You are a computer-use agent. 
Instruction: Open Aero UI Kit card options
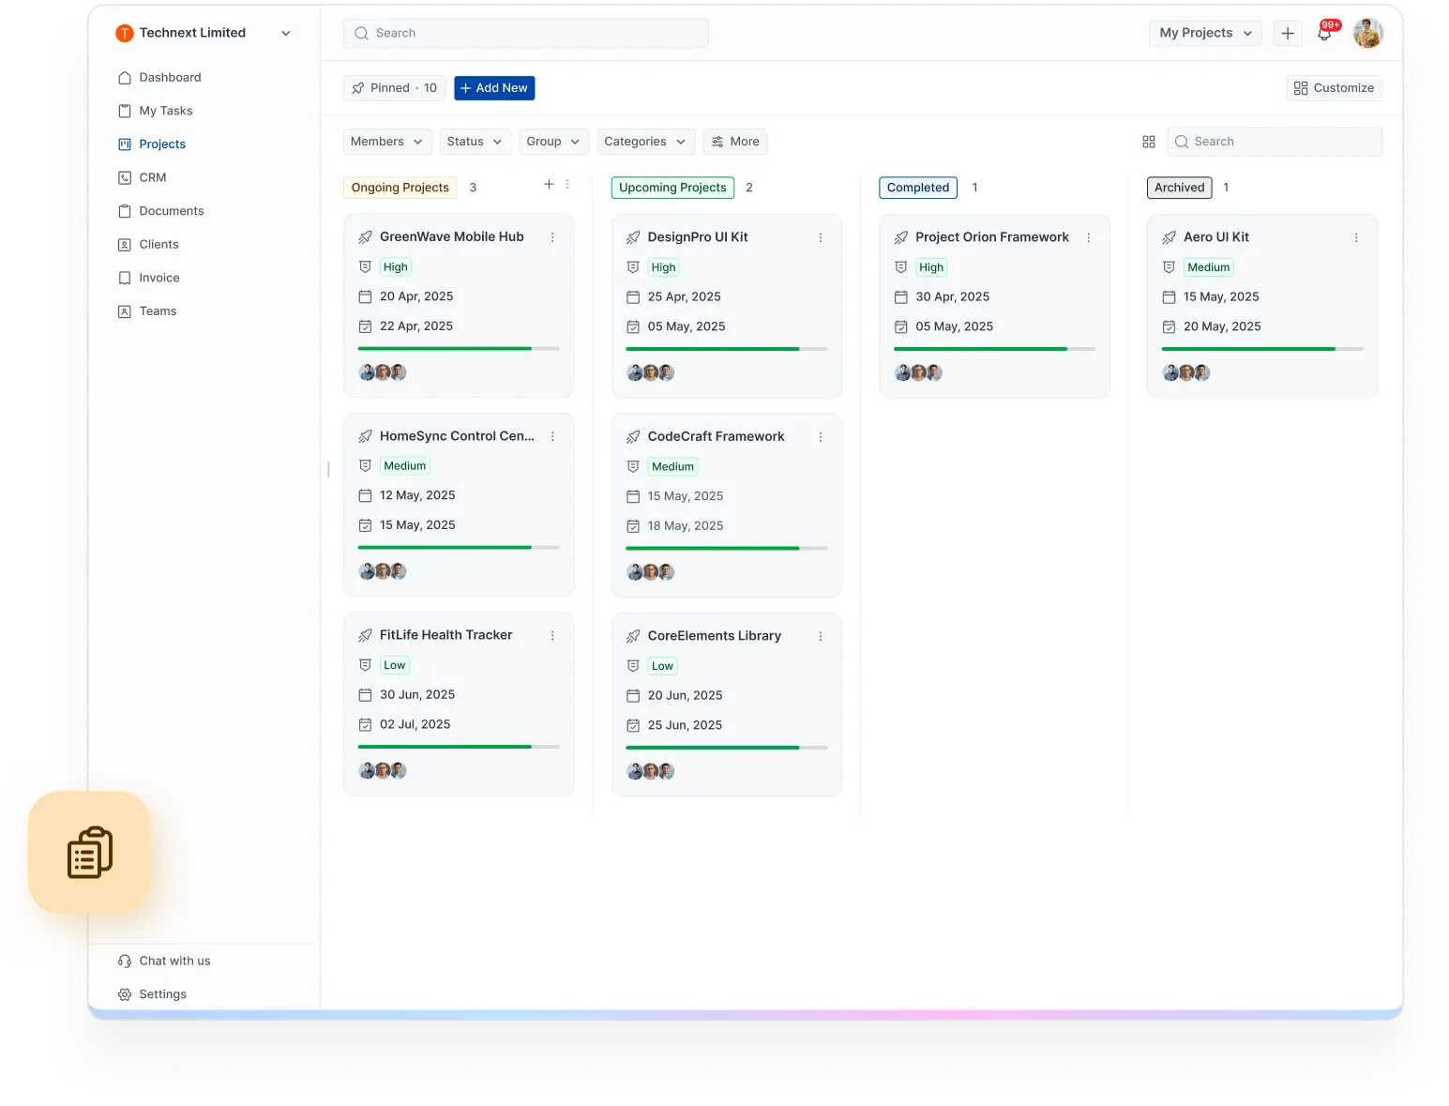point(1356,237)
